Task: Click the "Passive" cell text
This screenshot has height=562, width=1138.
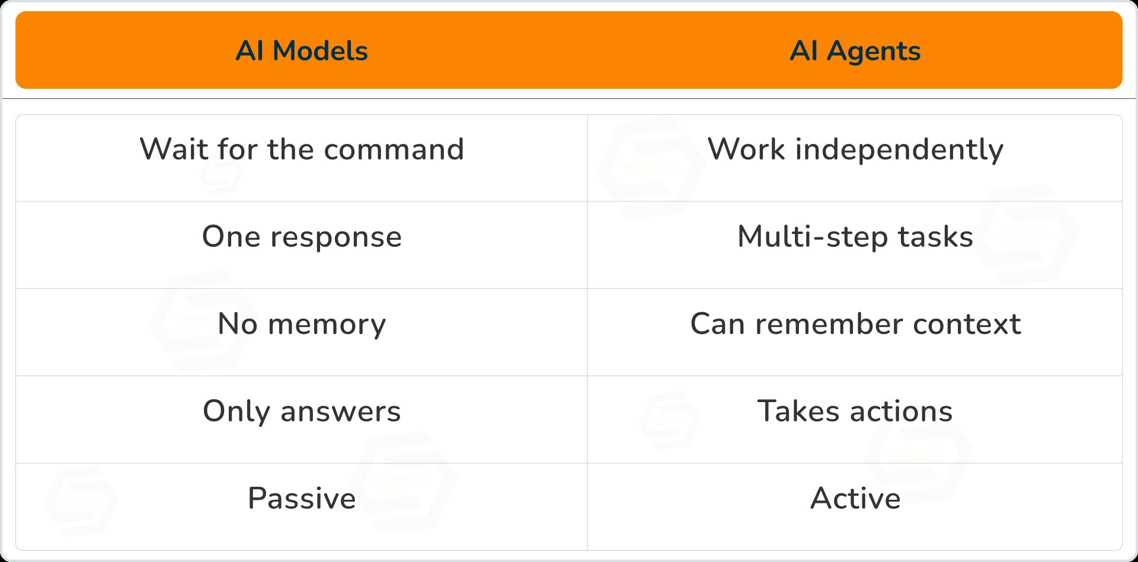Action: tap(302, 498)
